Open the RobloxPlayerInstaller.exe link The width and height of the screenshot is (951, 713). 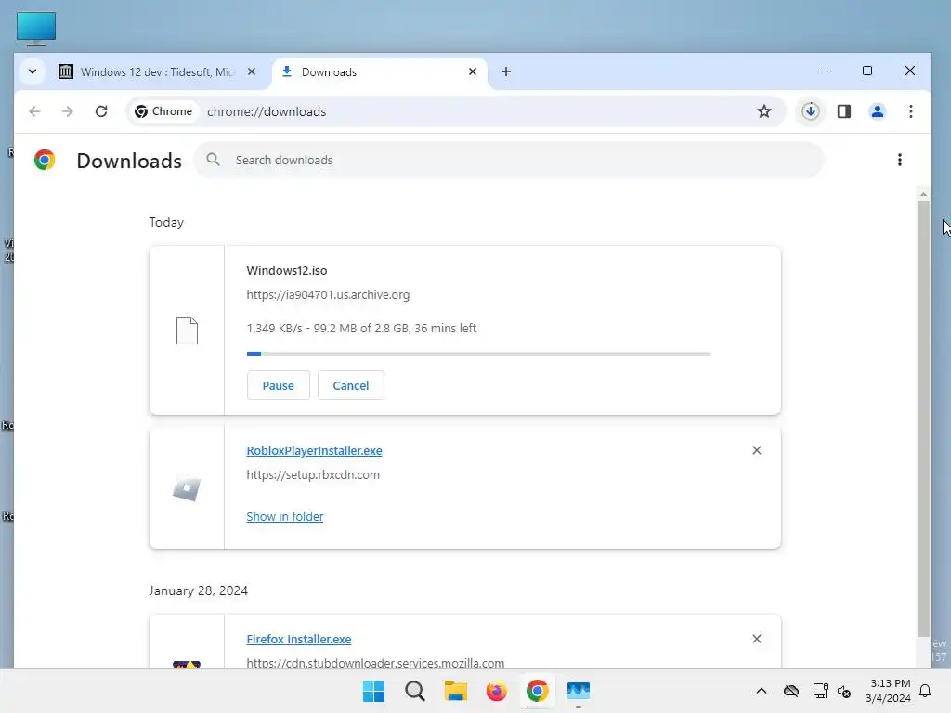(x=314, y=450)
